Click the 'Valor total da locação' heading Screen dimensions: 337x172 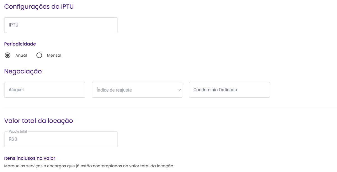tap(38, 121)
